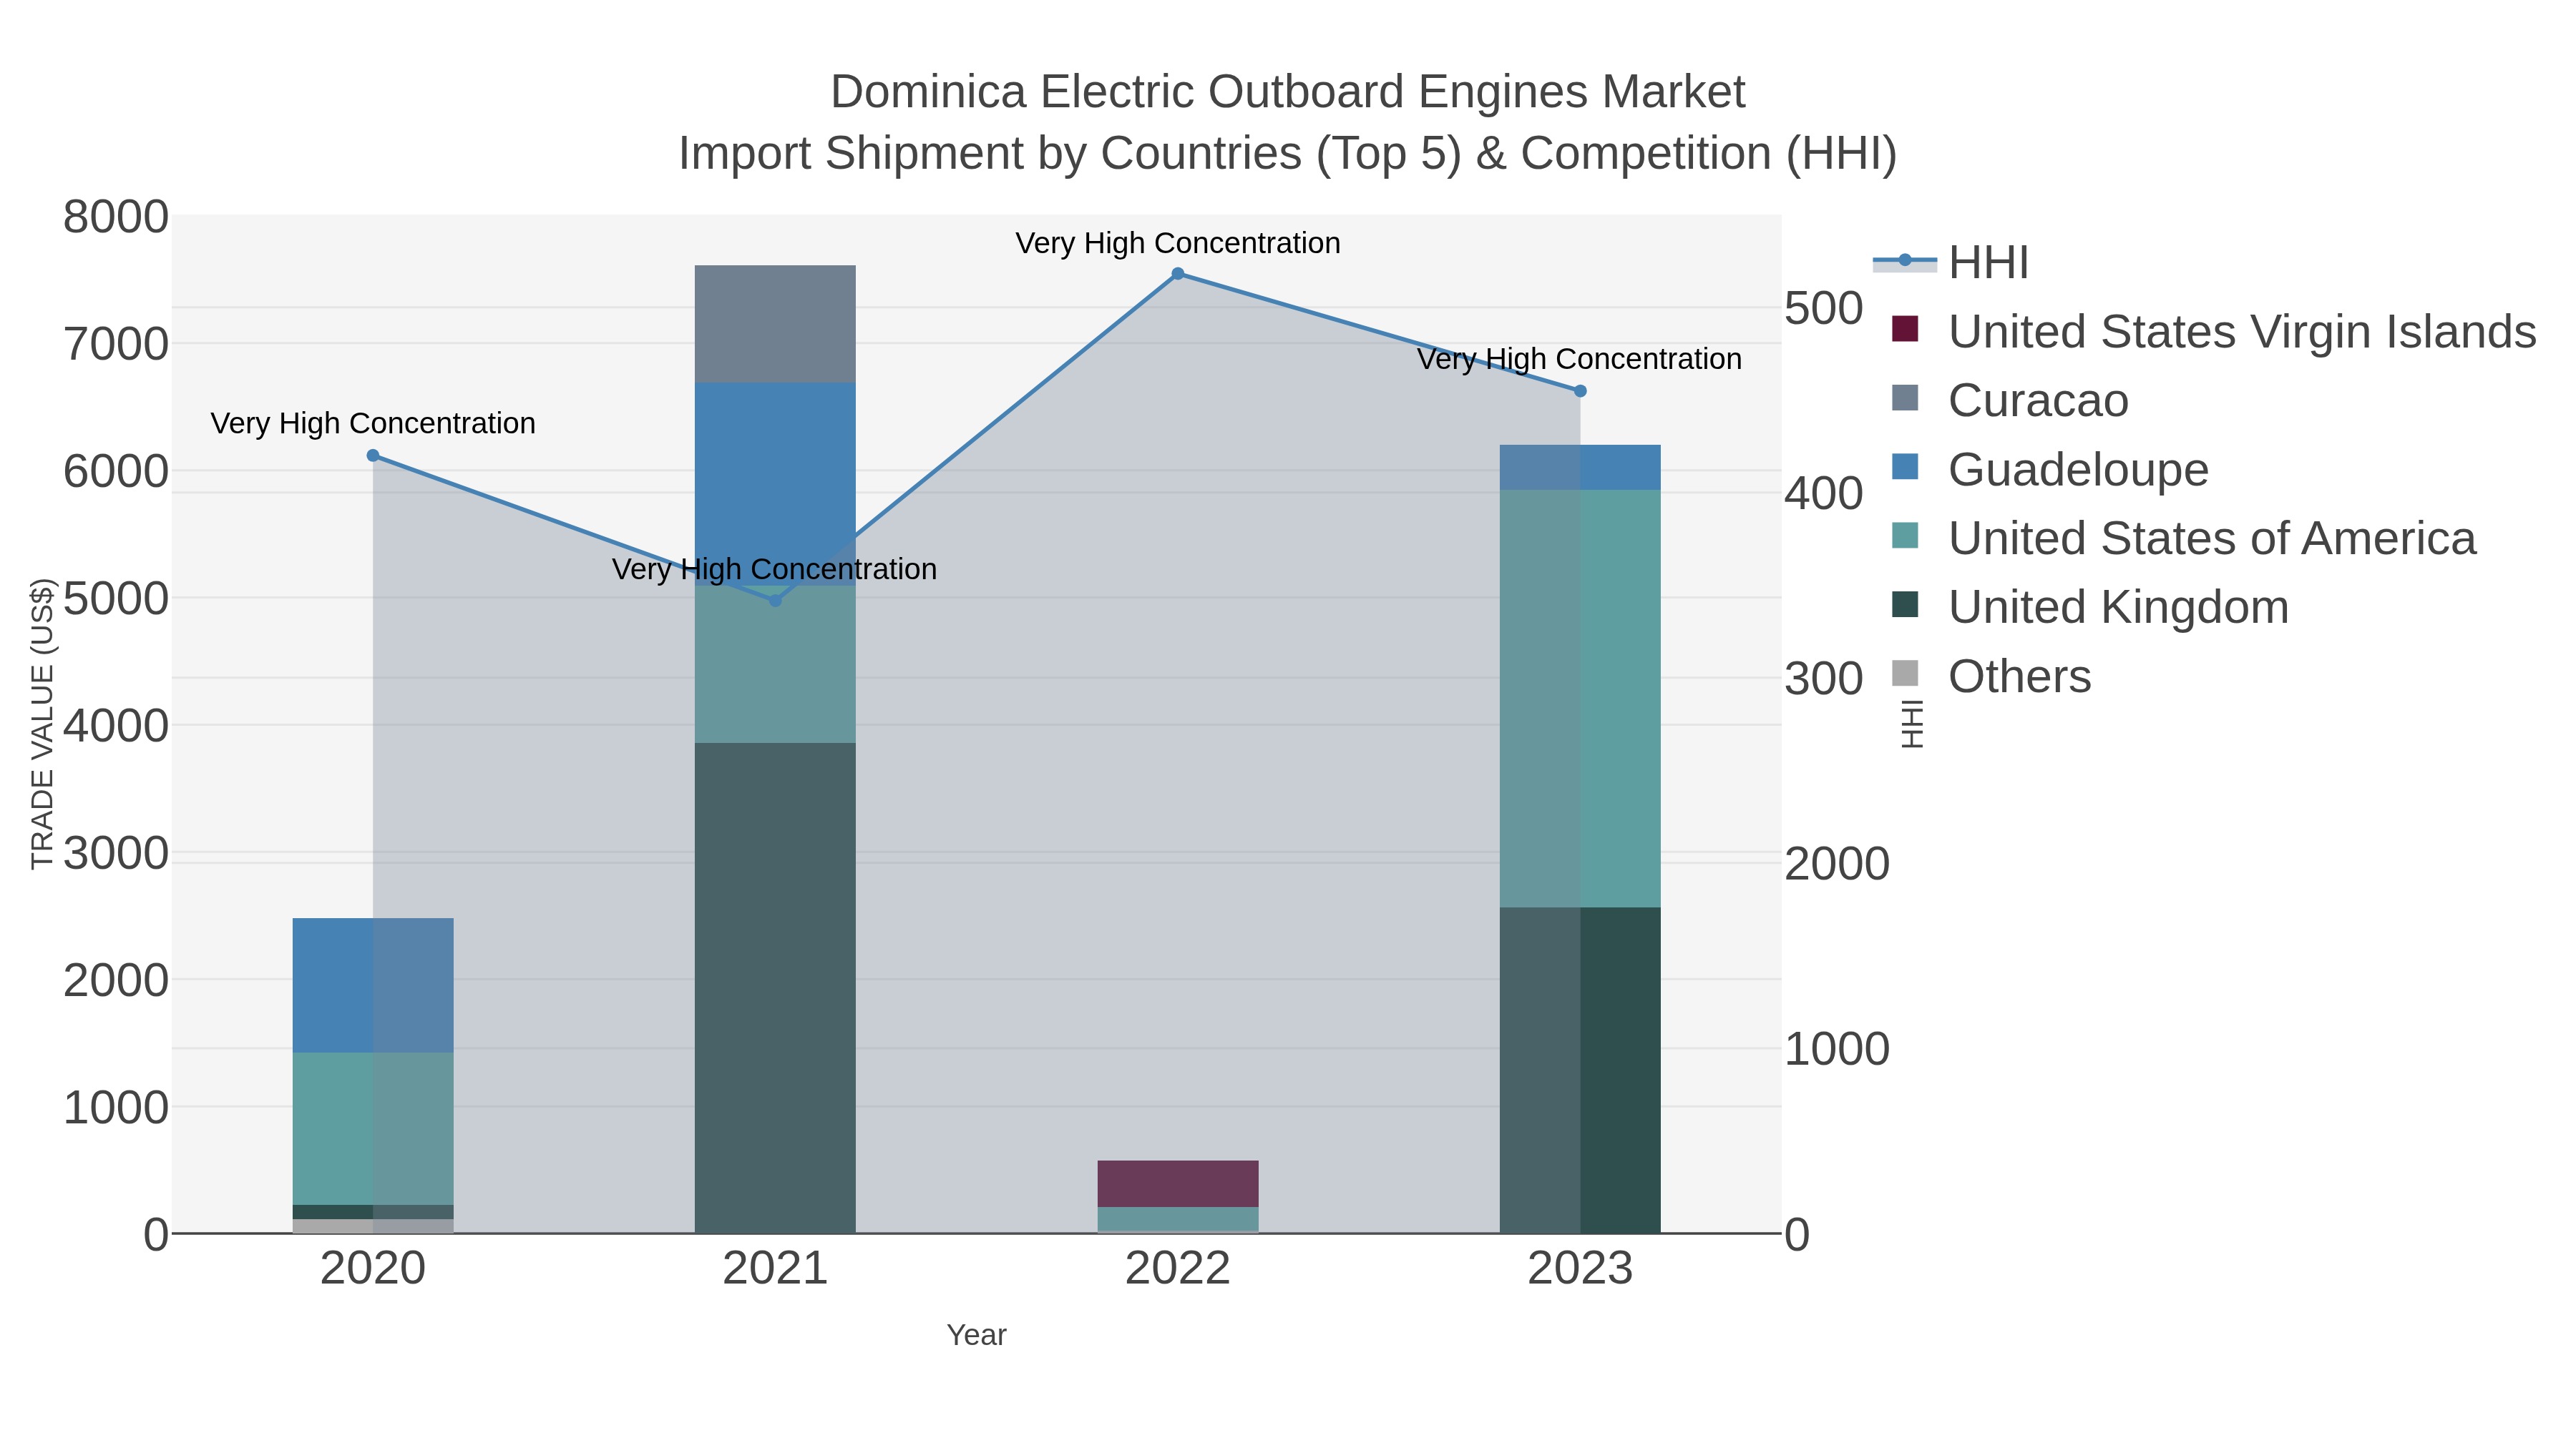Screen dimensions: 2576x1448
Task: Click the 2023 United States bar segment
Action: [x=1580, y=699]
